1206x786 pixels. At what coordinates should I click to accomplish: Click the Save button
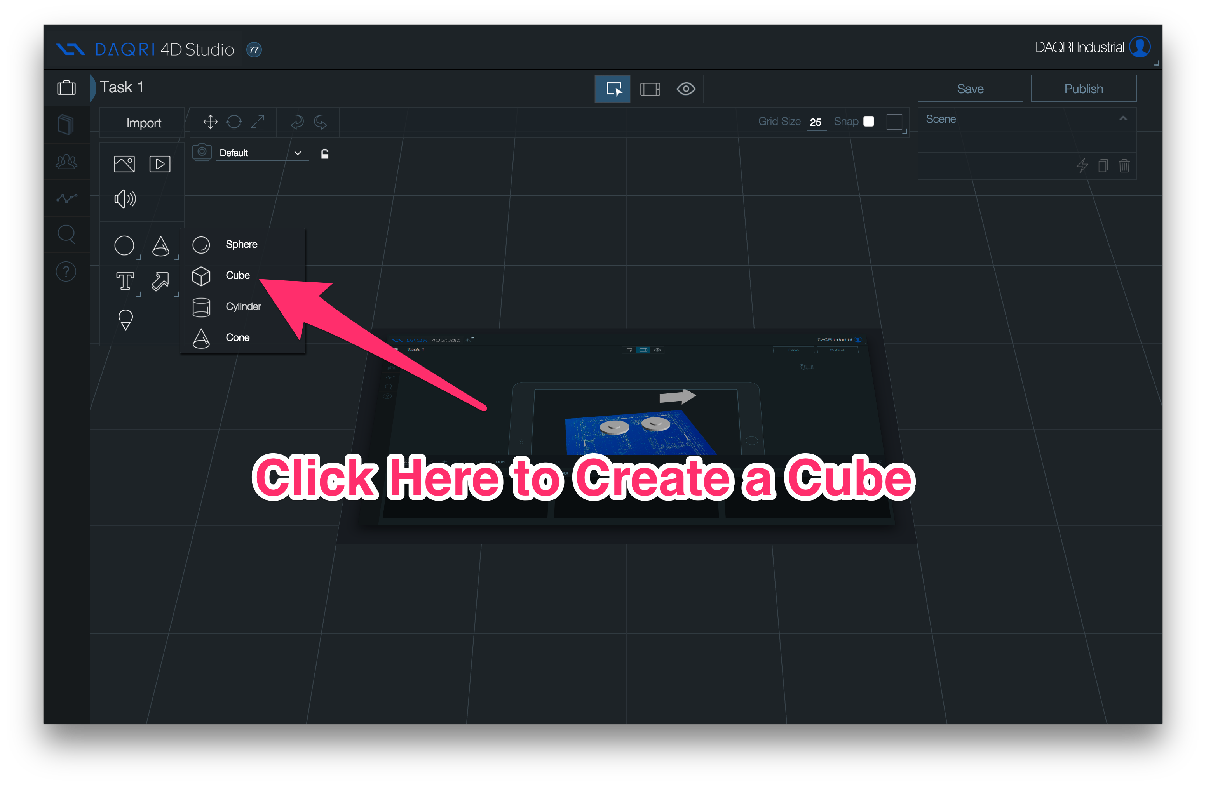pyautogui.click(x=970, y=89)
